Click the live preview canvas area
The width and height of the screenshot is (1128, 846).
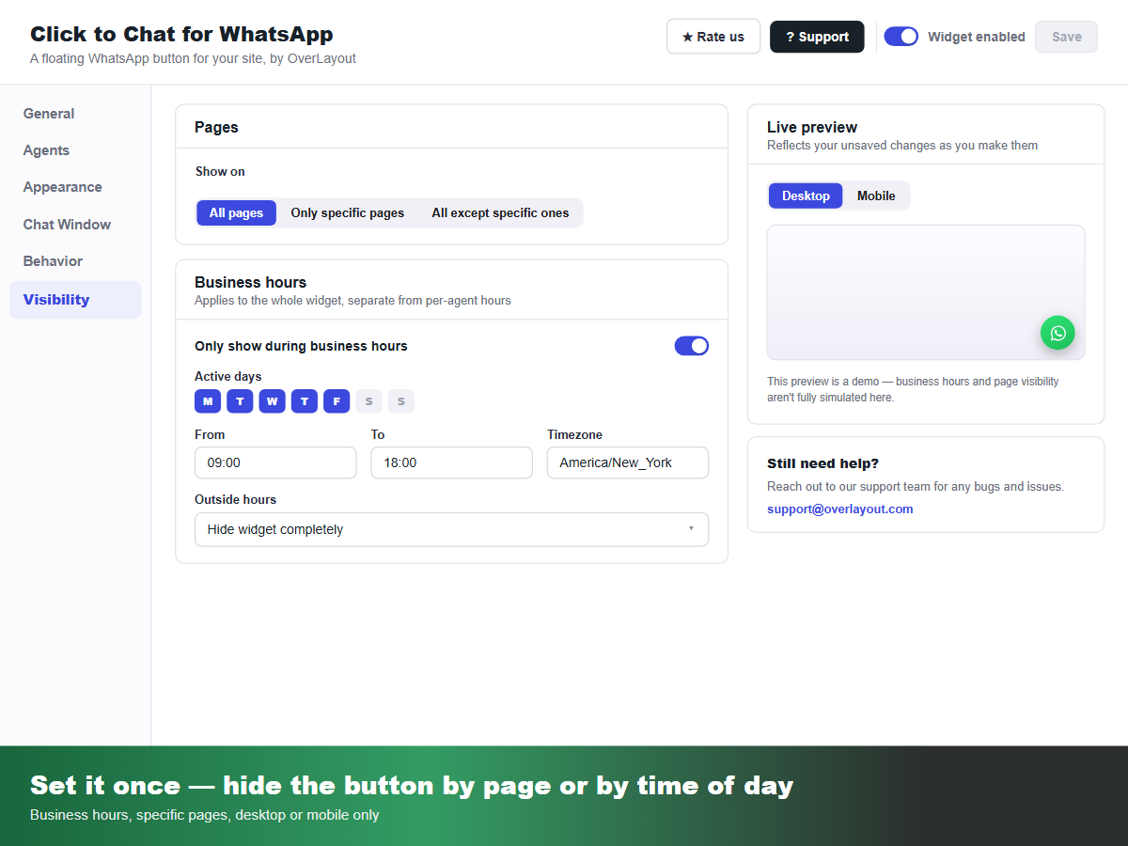click(926, 292)
